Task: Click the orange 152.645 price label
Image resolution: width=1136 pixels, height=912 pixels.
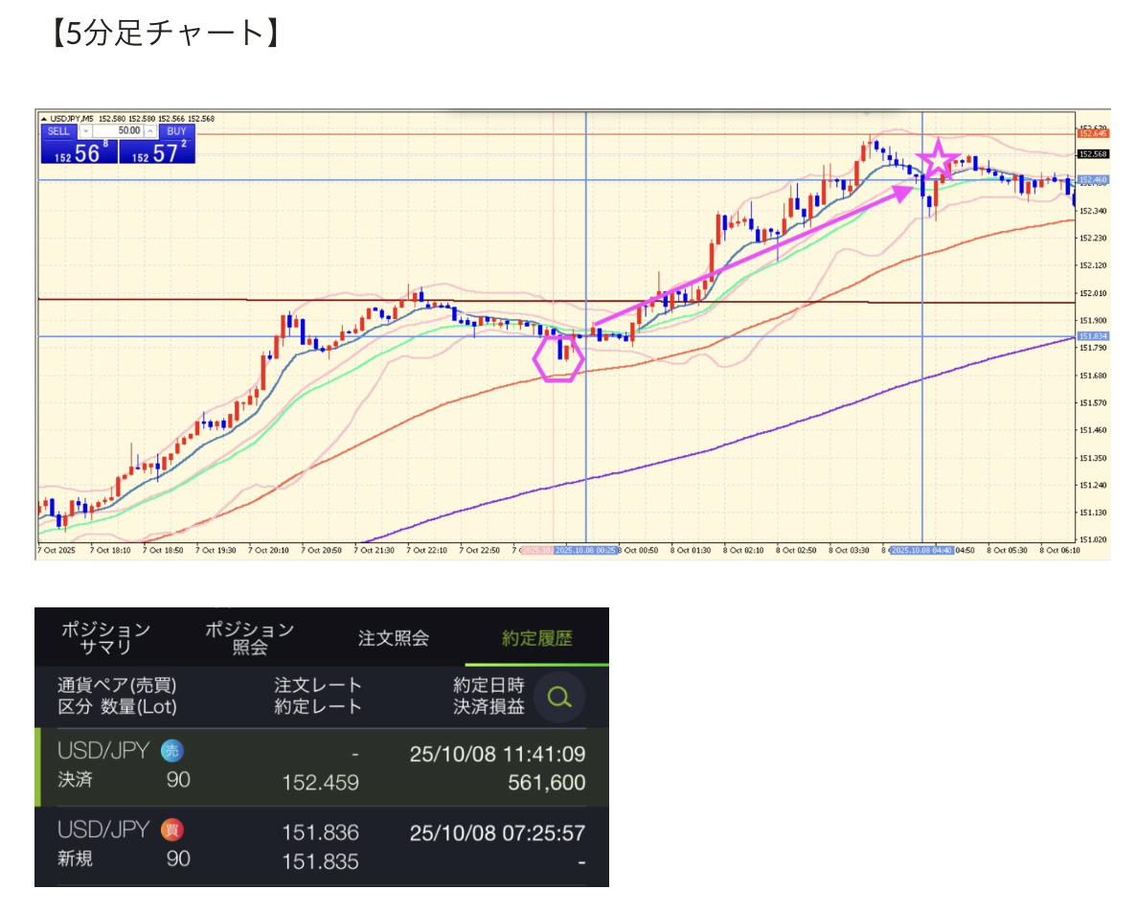Action: tap(1092, 134)
